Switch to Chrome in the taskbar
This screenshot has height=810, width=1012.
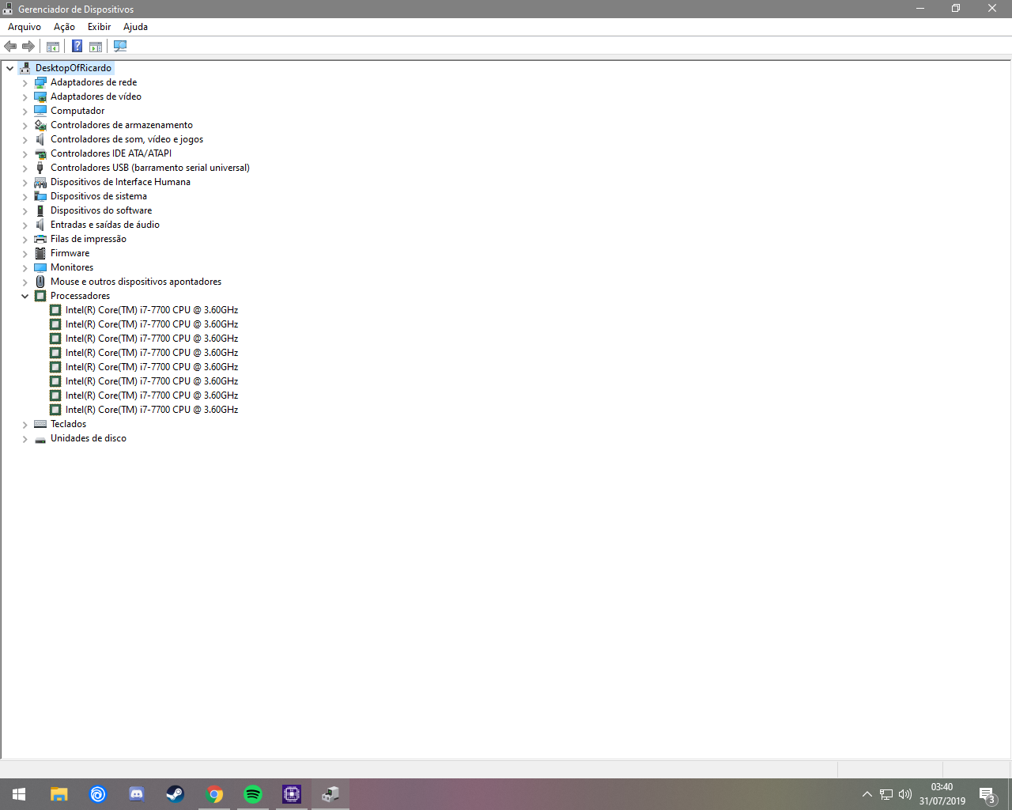(x=214, y=794)
